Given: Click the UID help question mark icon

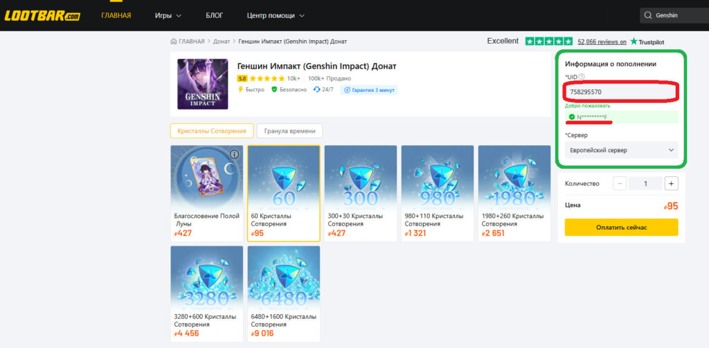Looking at the screenshot, I should click(x=582, y=77).
